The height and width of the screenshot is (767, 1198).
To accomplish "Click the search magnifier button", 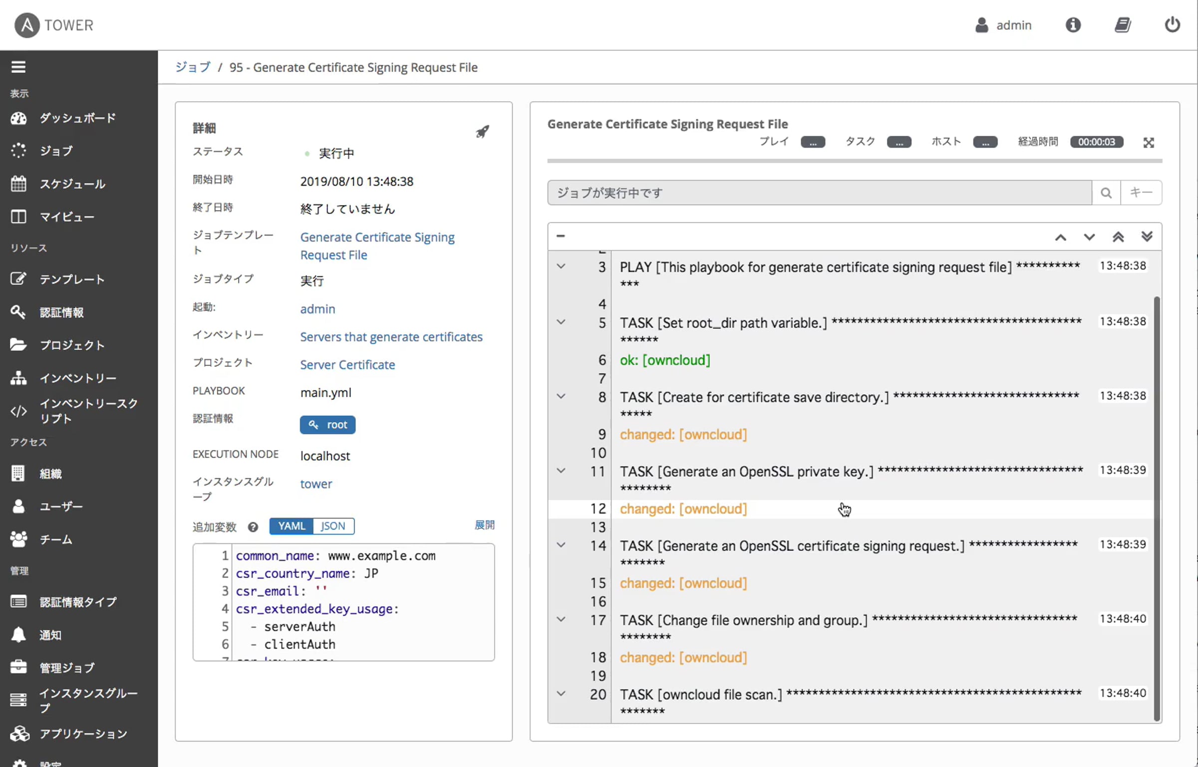I will (x=1106, y=193).
